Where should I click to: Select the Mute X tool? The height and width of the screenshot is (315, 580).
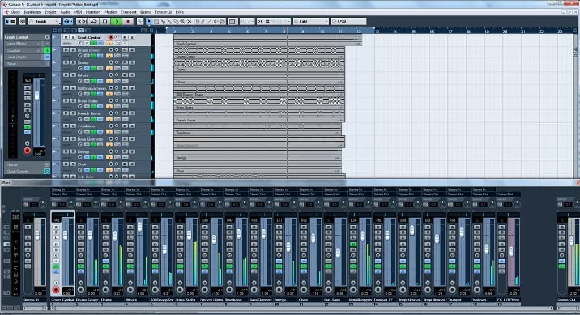point(189,22)
